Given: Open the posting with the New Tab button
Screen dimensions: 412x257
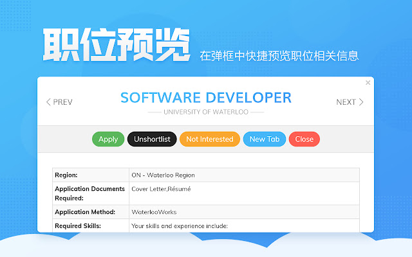Looking at the screenshot, I should (265, 139).
